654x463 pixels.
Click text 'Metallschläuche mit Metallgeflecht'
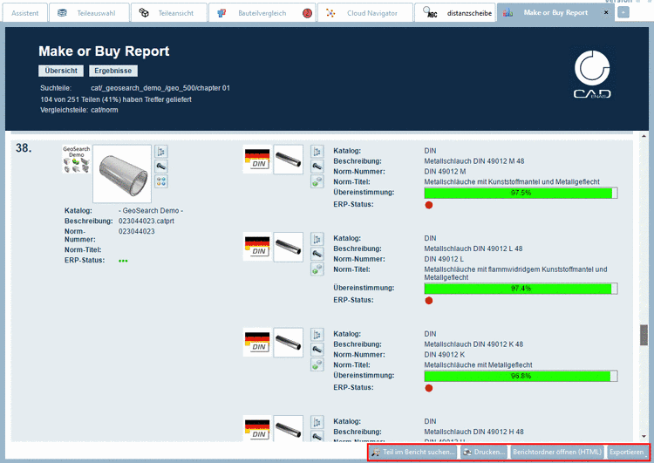click(x=479, y=365)
